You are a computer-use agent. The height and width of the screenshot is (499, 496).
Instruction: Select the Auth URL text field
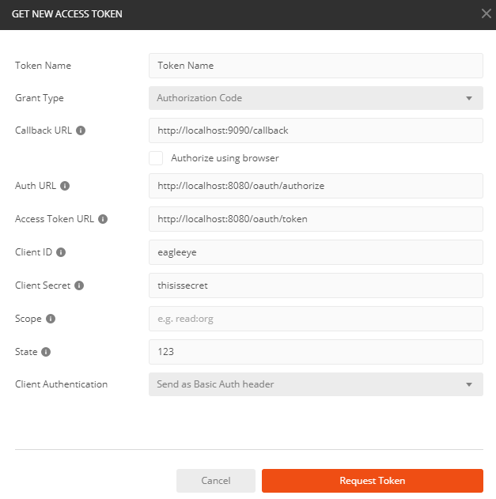coord(316,186)
